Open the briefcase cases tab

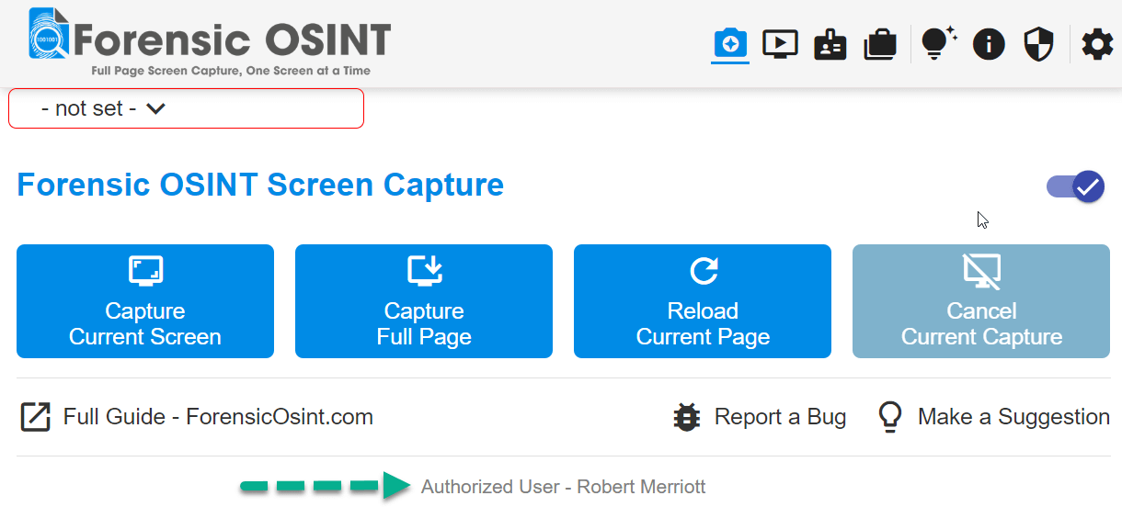[x=880, y=44]
